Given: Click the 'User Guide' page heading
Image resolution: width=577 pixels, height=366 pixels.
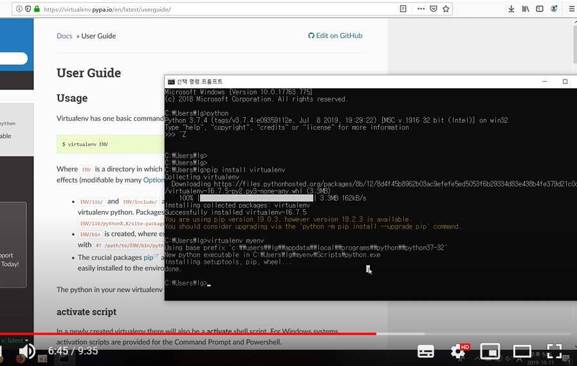Looking at the screenshot, I should point(89,73).
